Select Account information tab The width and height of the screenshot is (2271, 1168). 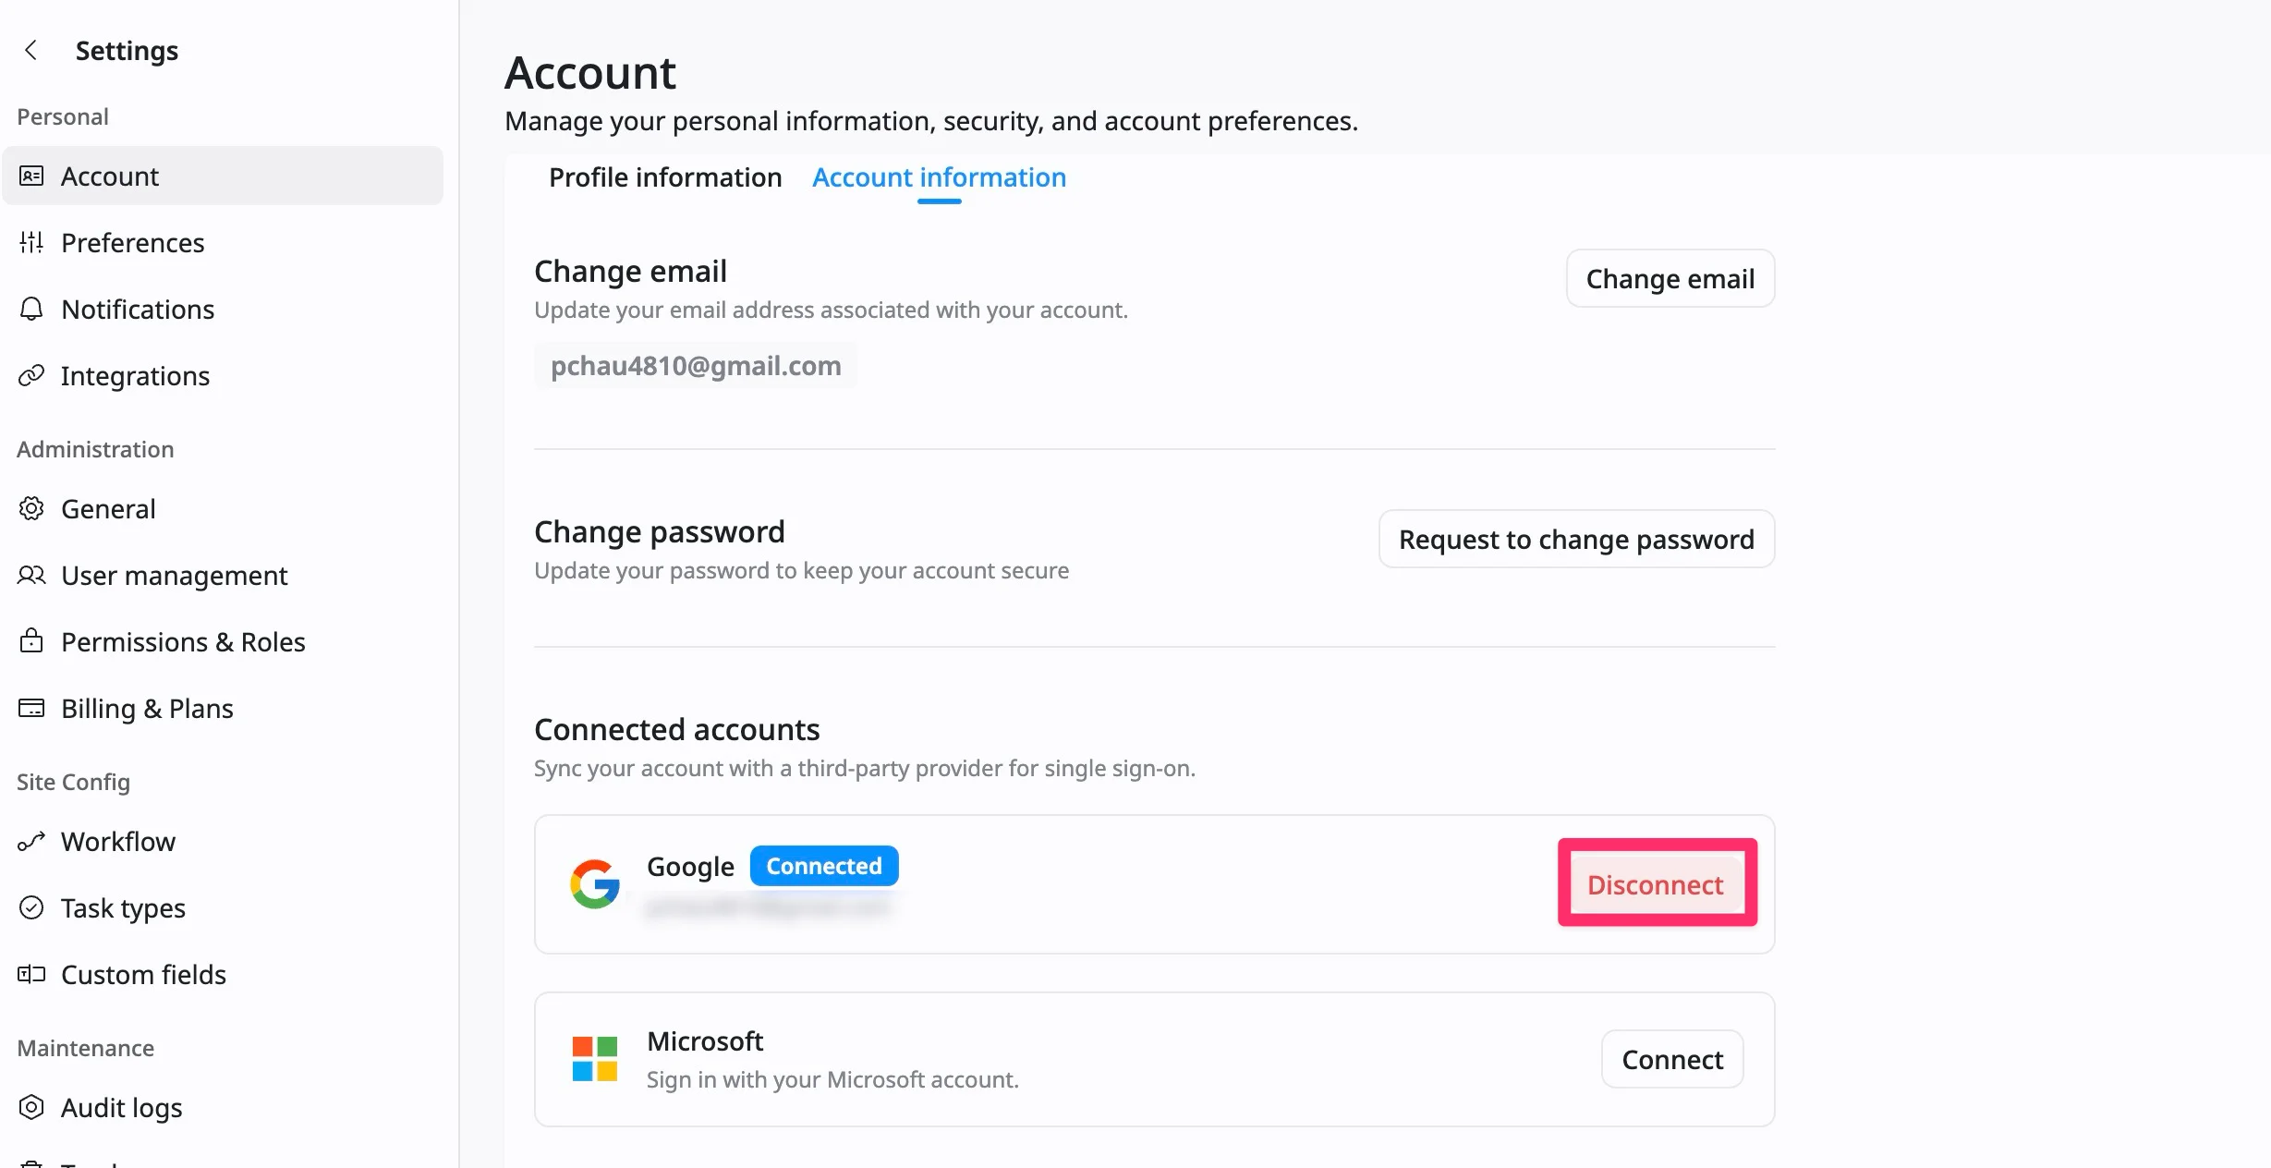[x=939, y=177]
